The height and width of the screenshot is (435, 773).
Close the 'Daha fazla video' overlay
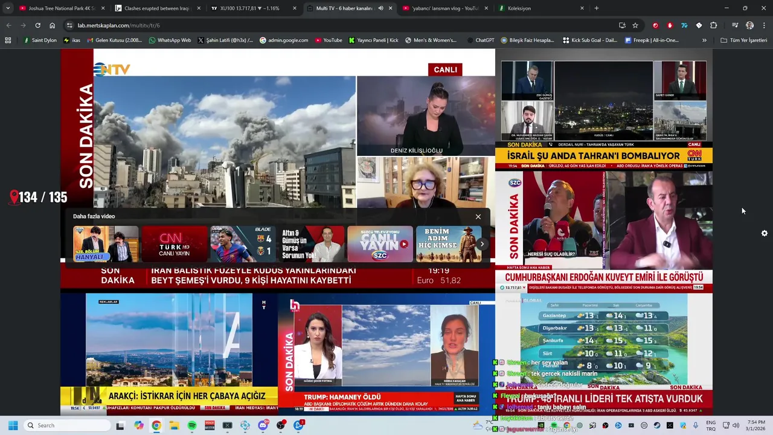coord(478,217)
